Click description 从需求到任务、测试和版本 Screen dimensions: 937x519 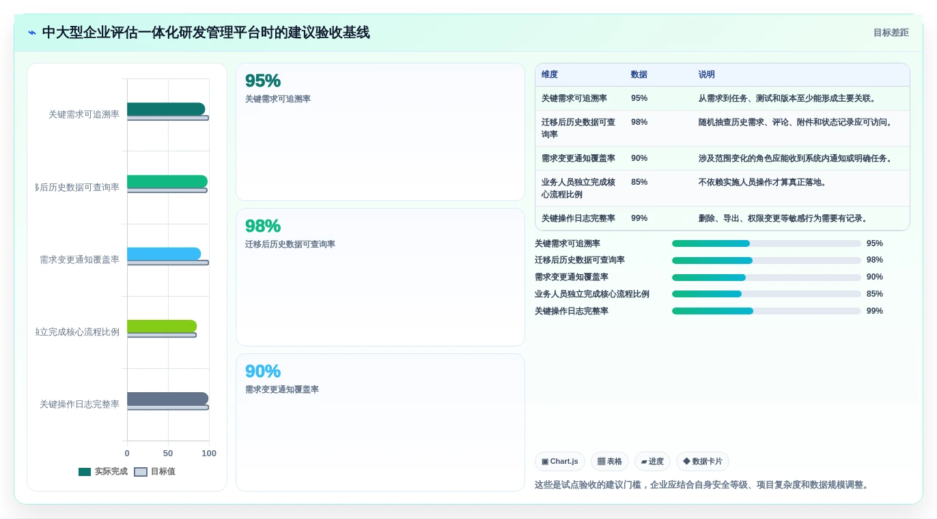click(x=787, y=99)
